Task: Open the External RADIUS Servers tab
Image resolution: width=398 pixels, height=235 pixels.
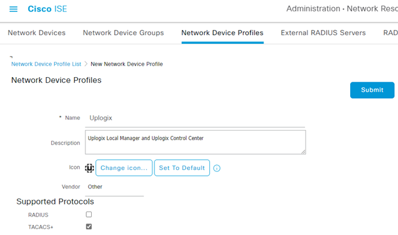Action: [x=323, y=32]
